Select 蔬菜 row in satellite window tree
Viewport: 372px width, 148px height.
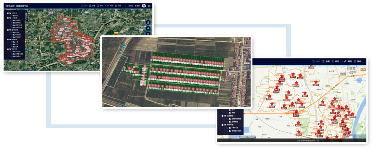click(15, 47)
